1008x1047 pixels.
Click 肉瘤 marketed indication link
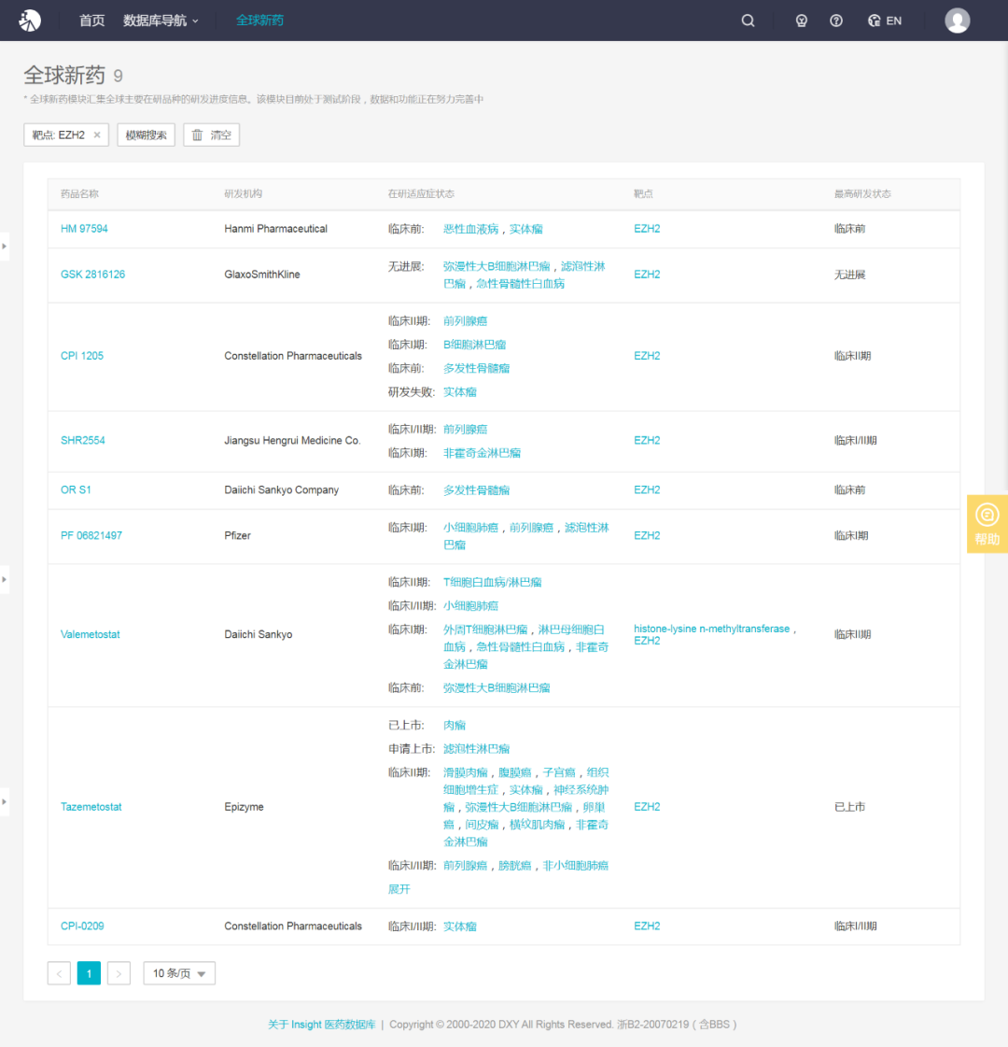click(455, 725)
